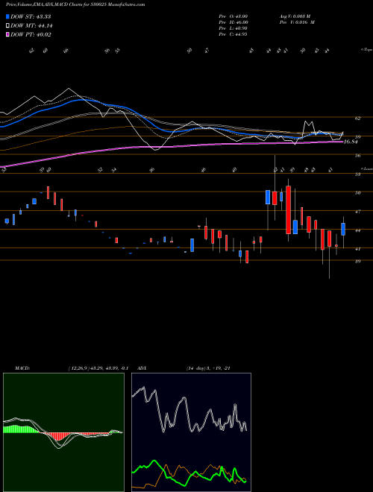Click the blue DOW ST legend swatch
Viewport: 373px width, 492px height.
(x=7, y=16)
